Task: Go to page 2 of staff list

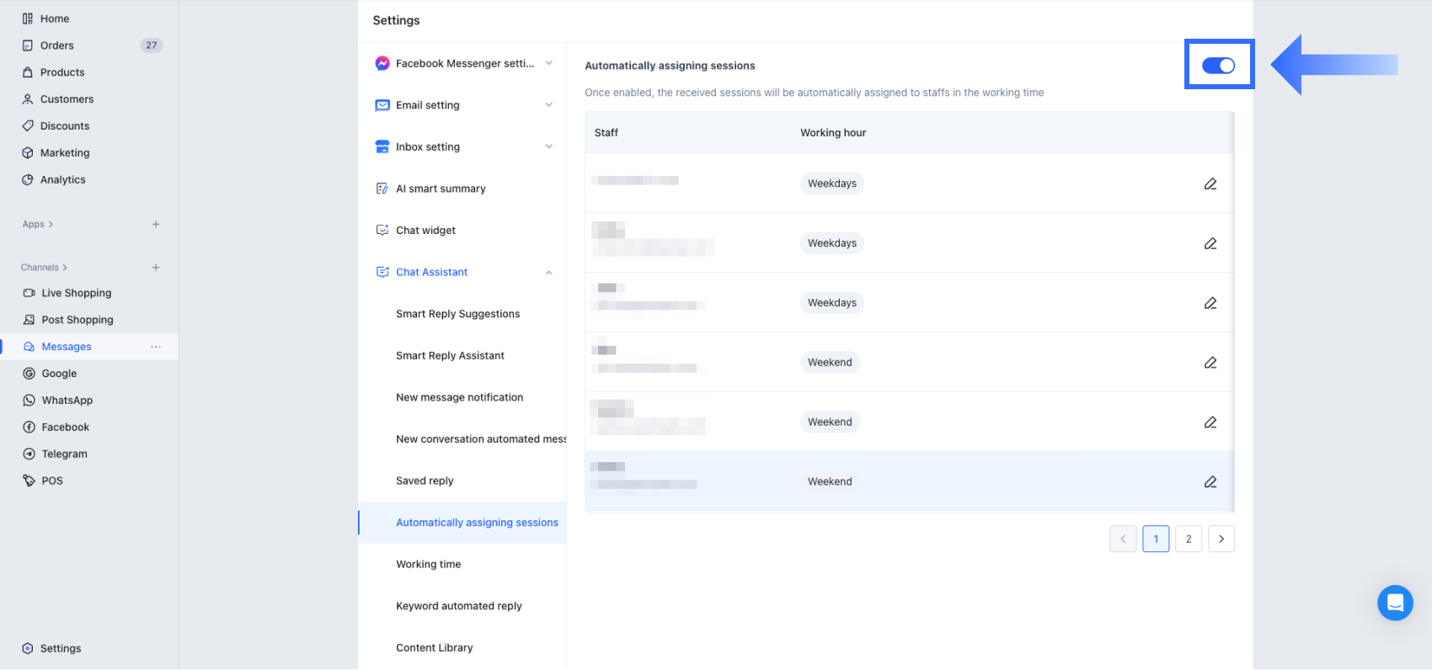Action: click(1188, 539)
